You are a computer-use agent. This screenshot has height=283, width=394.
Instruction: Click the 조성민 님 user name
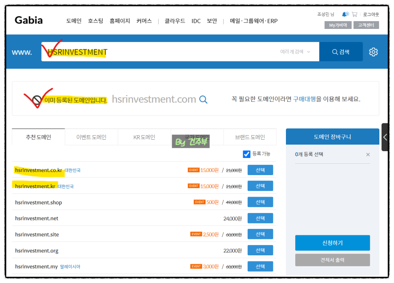click(x=325, y=14)
